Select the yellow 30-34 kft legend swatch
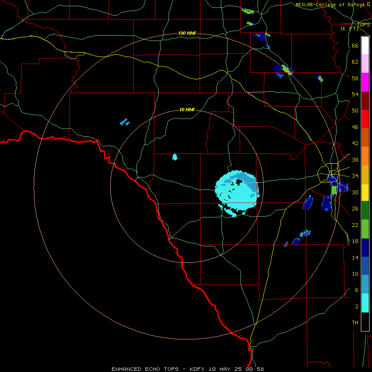 365,193
